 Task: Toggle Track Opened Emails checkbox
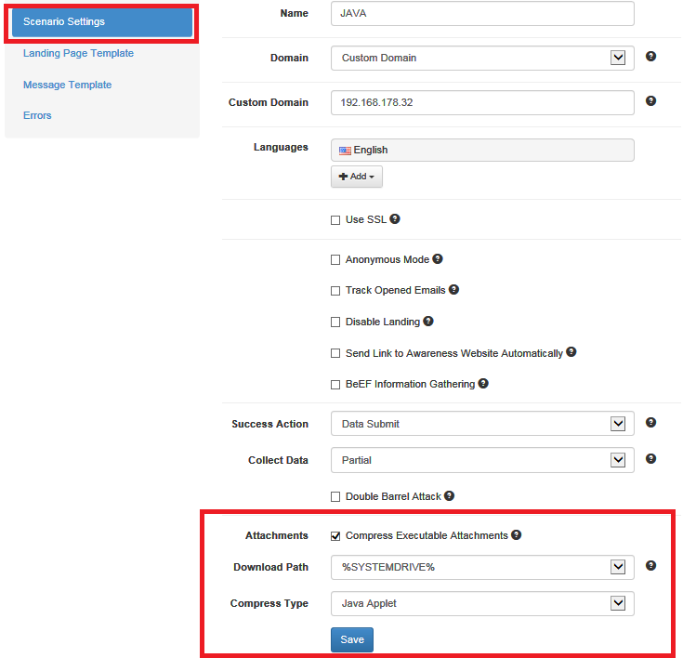click(335, 291)
